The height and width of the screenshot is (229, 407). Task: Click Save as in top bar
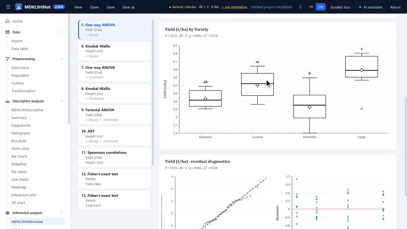pyautogui.click(x=128, y=7)
